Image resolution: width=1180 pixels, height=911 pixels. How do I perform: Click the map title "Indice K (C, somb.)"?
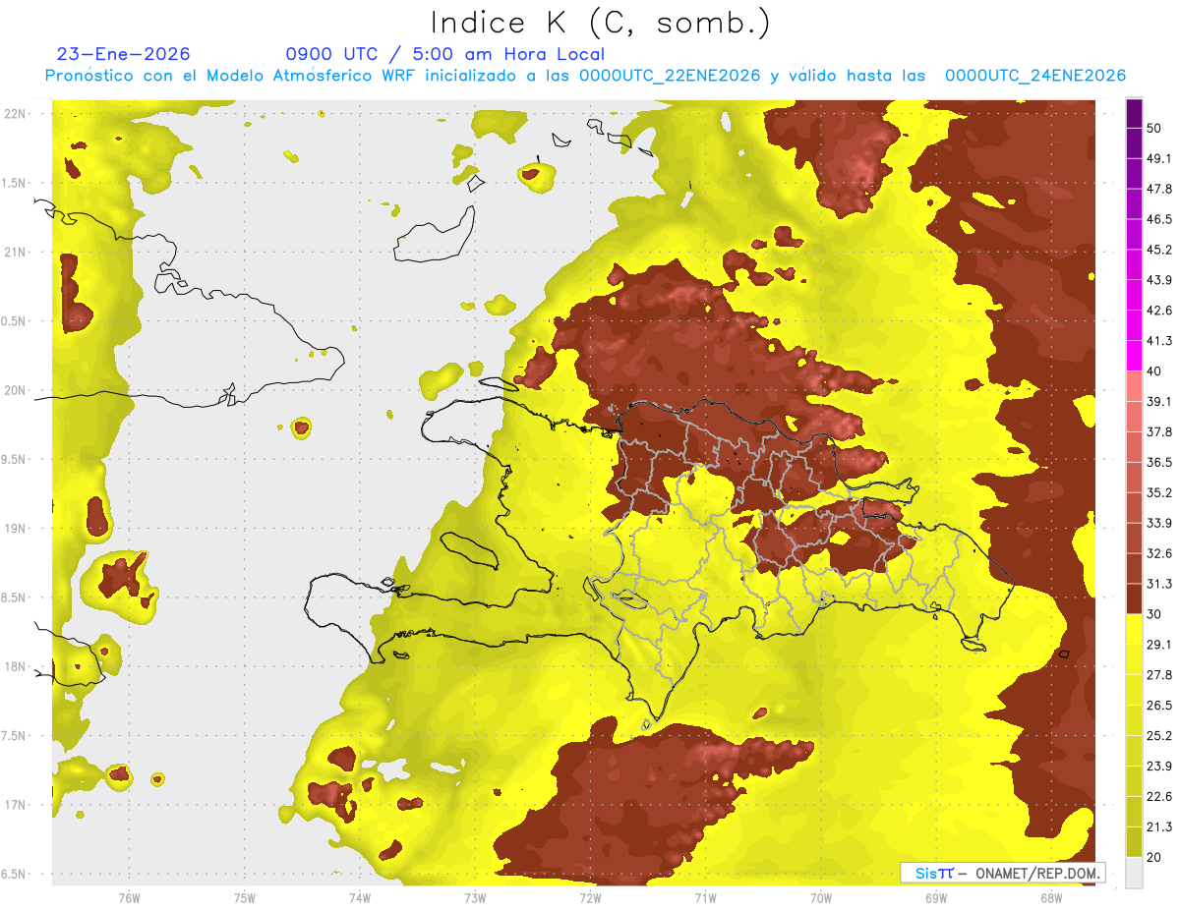click(601, 23)
